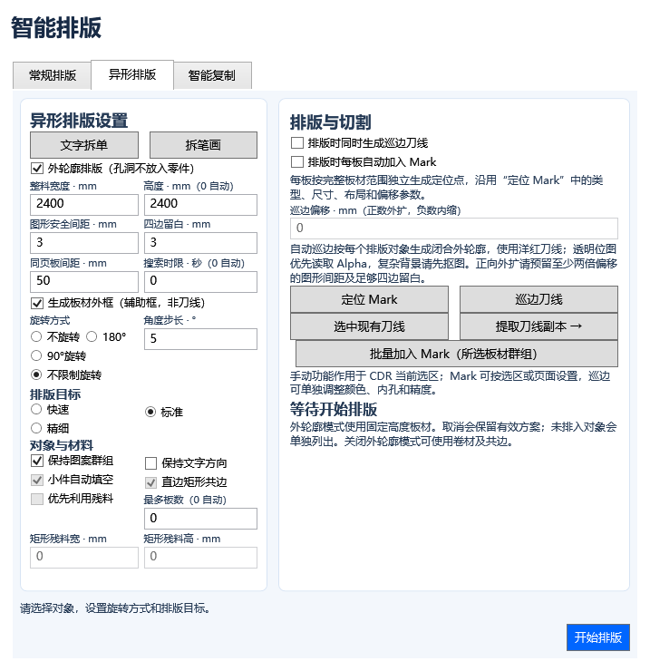Open the 智能复制 tab
The width and height of the screenshot is (650, 671).
coord(212,76)
